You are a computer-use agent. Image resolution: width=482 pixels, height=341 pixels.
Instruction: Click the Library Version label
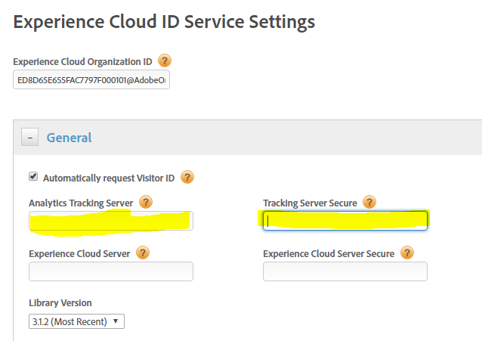[x=60, y=303]
